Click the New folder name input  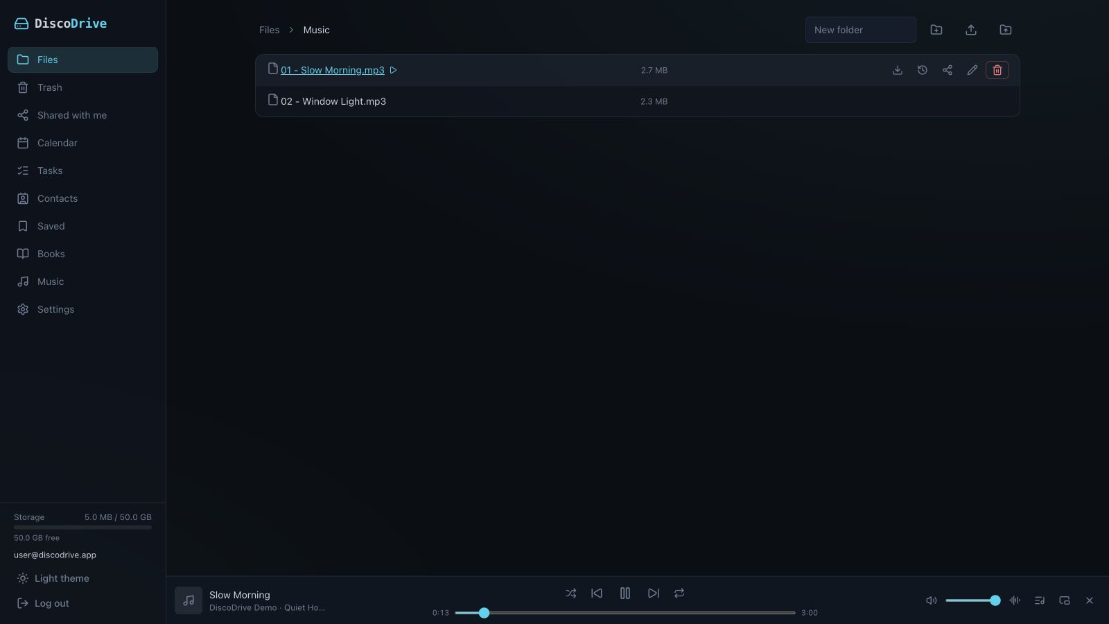[x=861, y=30]
